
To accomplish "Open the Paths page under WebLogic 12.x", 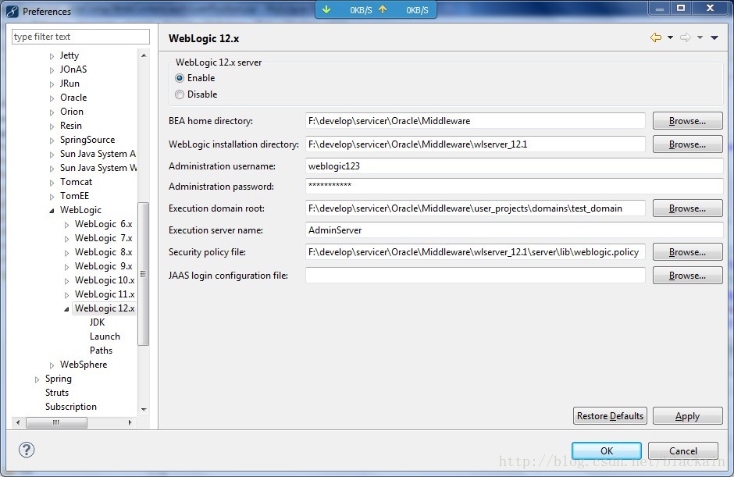I will [x=101, y=351].
